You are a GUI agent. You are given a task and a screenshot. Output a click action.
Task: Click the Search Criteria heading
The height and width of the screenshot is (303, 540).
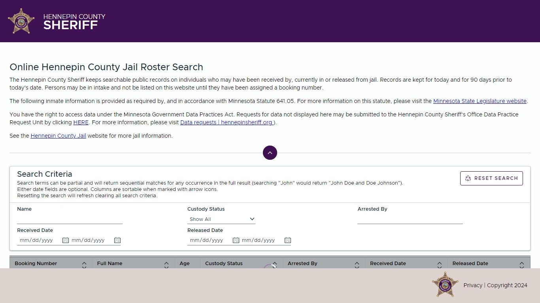tap(45, 174)
